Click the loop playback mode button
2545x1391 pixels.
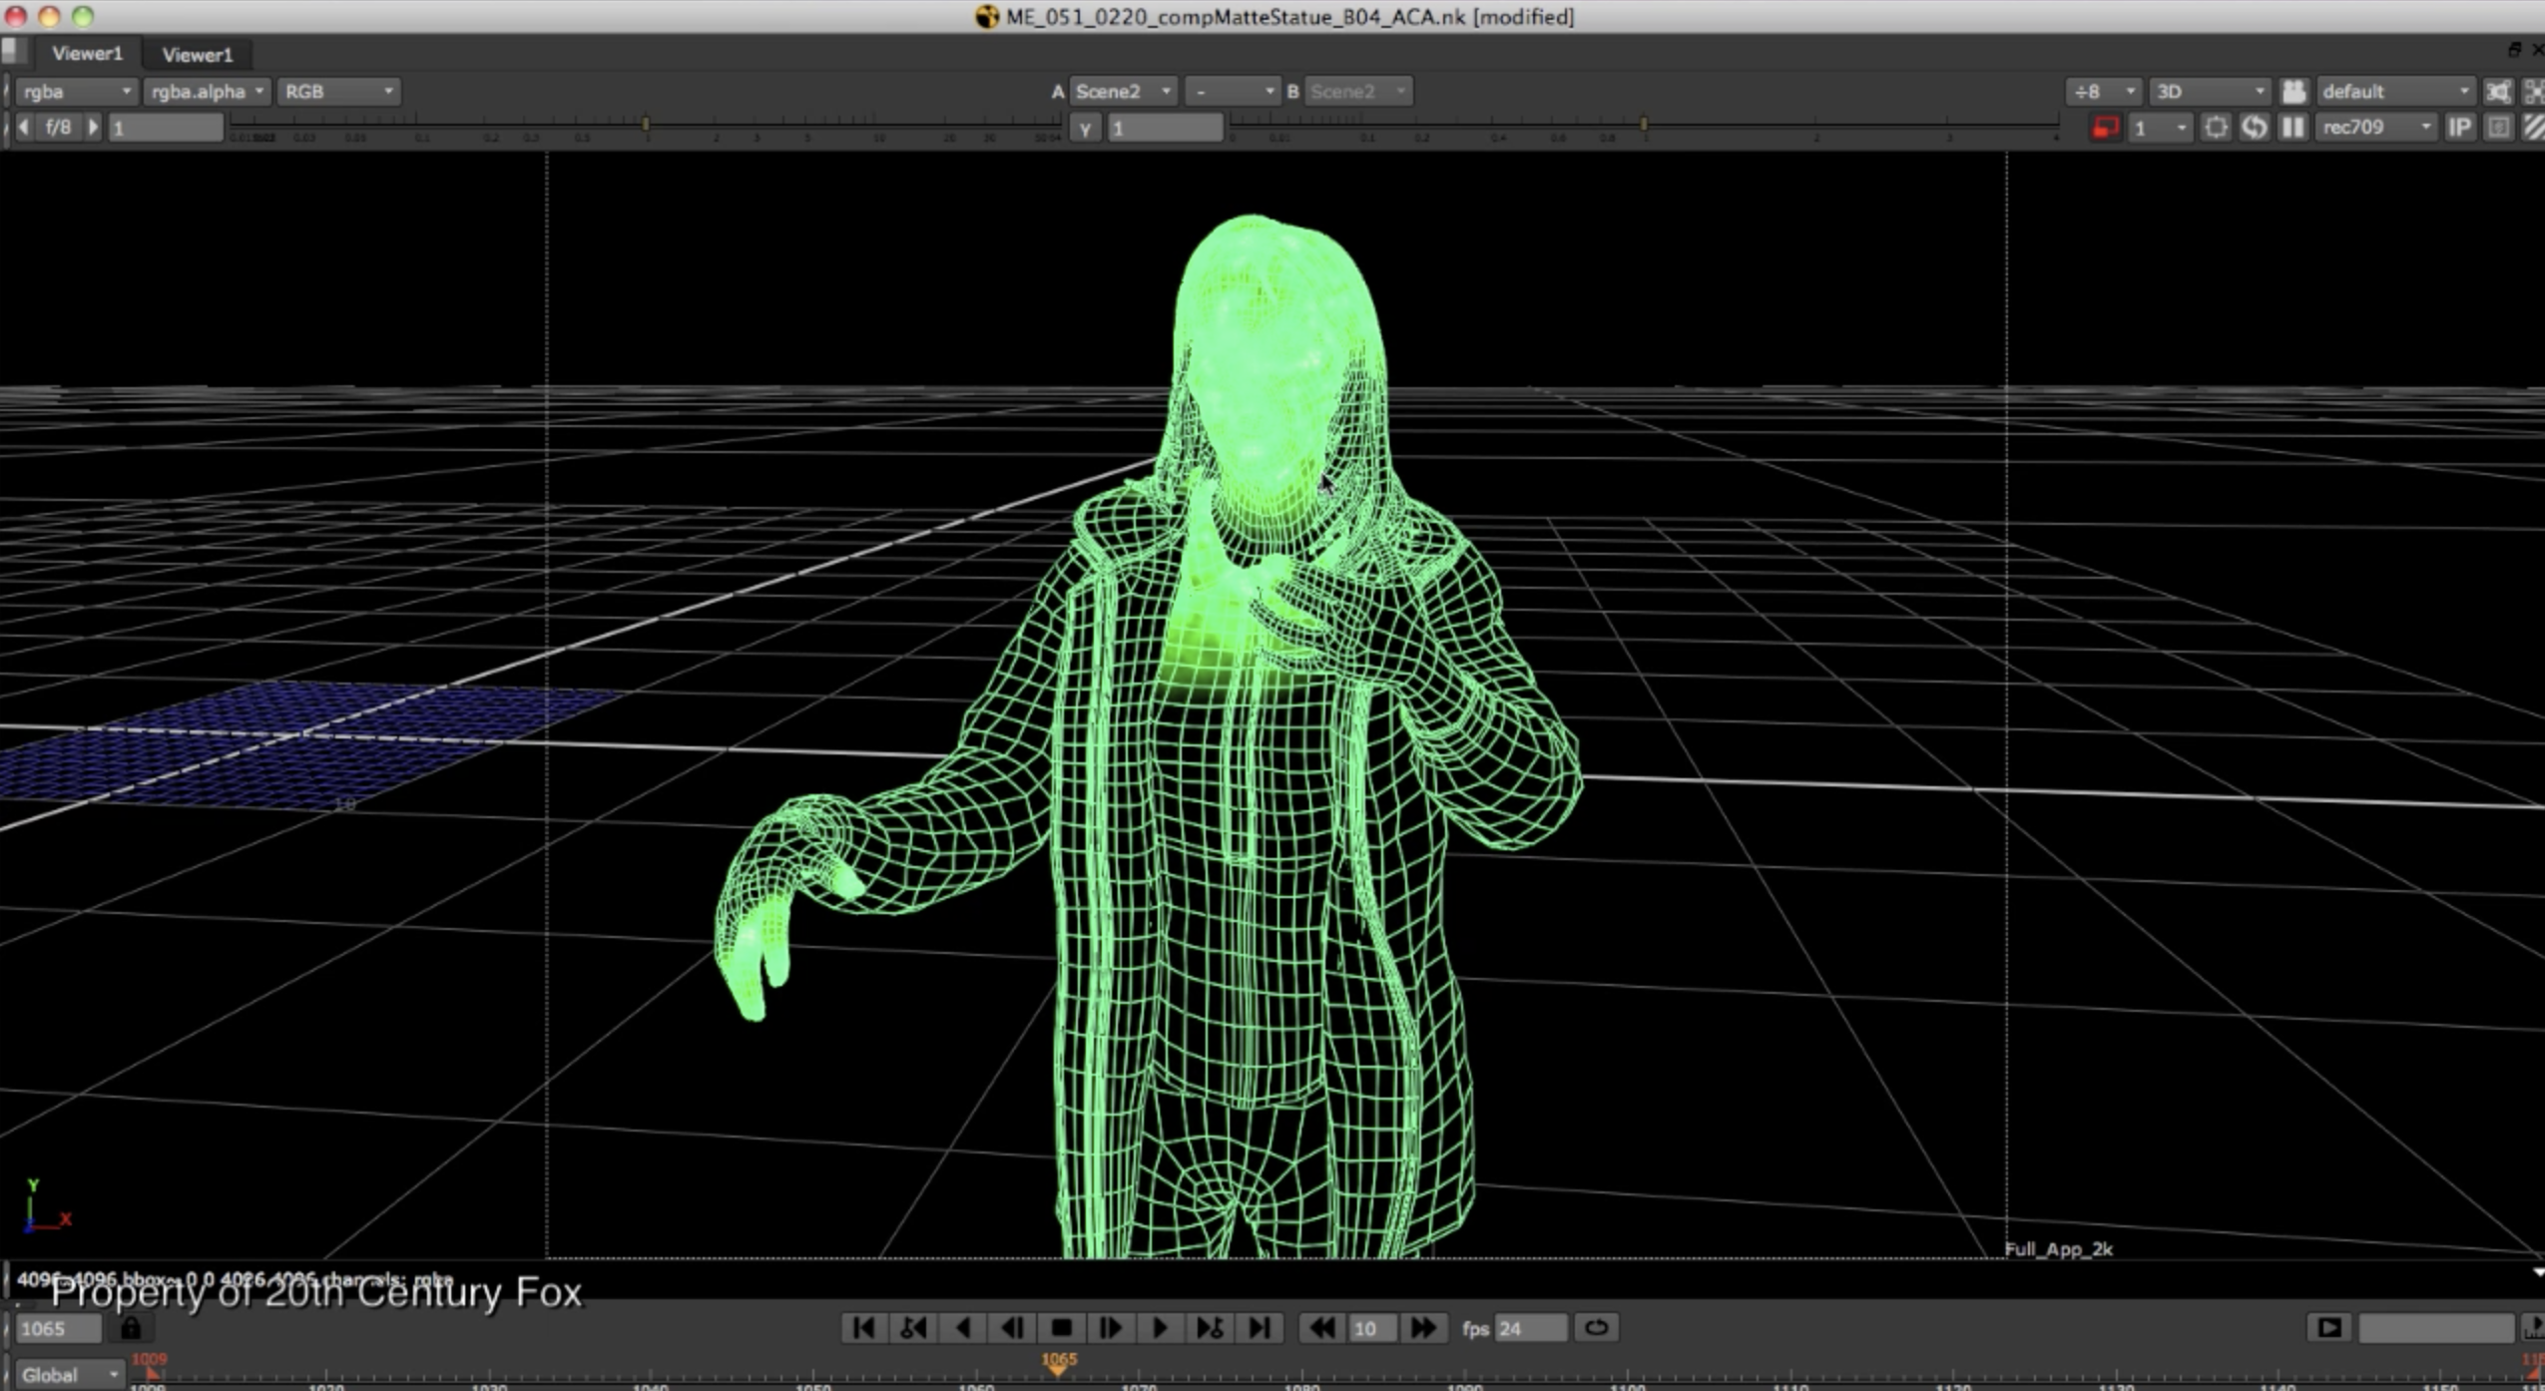tap(1596, 1328)
